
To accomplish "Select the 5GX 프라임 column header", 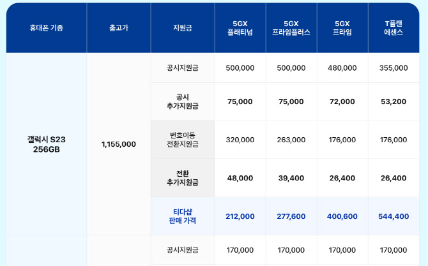I will coord(342,28).
